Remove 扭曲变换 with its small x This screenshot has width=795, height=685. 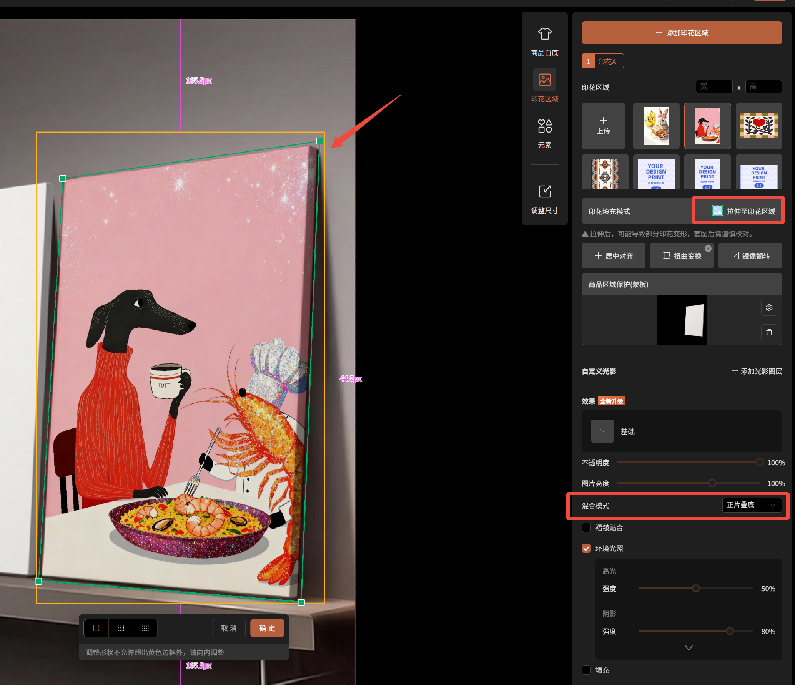708,249
